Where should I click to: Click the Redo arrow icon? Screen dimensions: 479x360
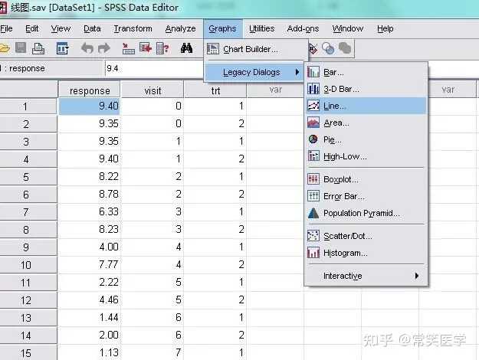[x=104, y=48]
